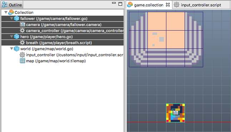
Task: Select the map (world.tilemap) item label
Action: pos(56,61)
